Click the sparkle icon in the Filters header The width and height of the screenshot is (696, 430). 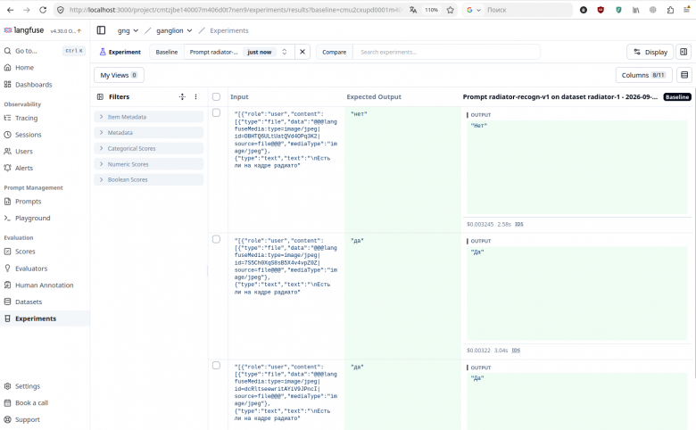(182, 96)
